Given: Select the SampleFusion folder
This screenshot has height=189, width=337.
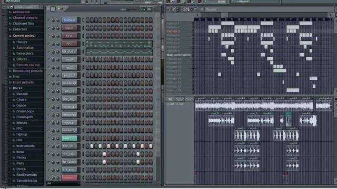Looking at the screenshot, I should pos(27,181).
